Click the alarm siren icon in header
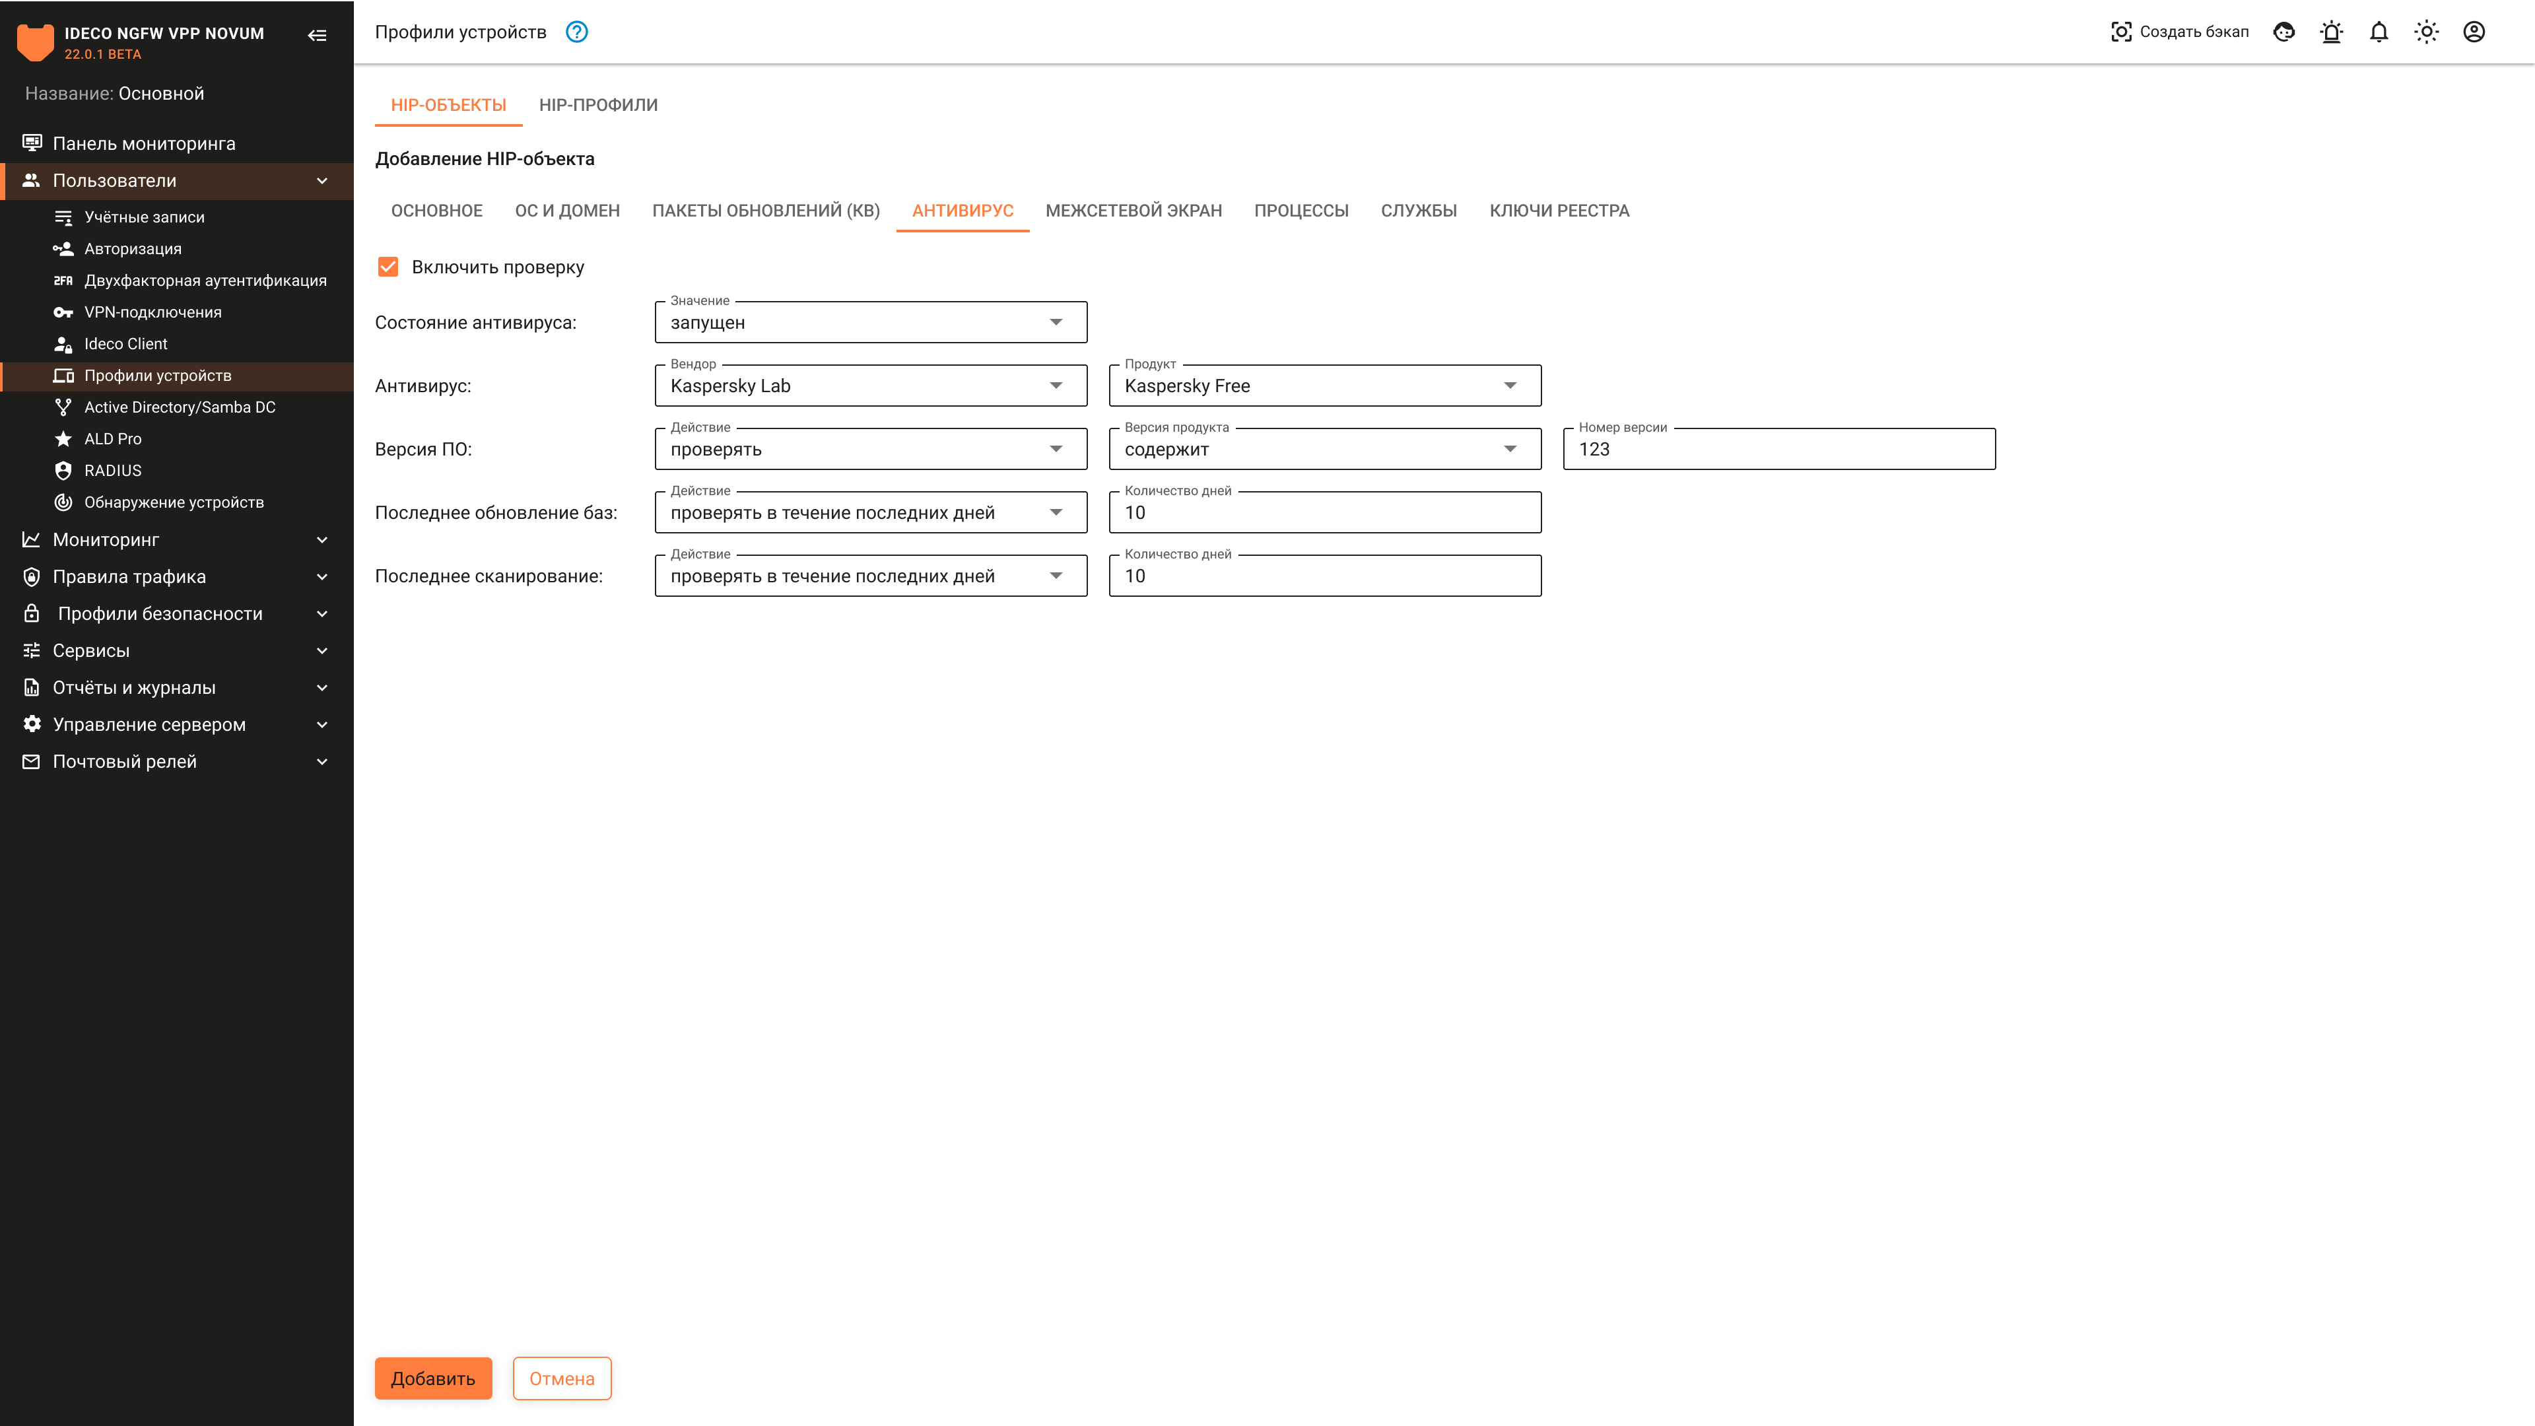Viewport: 2535px width, 1426px height. pos(2331,32)
